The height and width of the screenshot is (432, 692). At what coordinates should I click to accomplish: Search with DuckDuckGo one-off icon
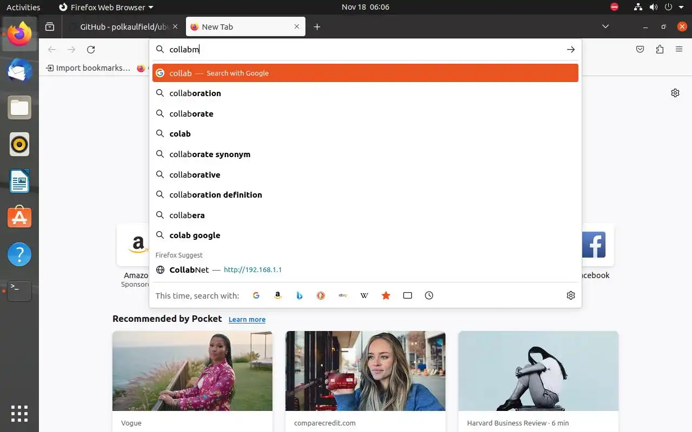(321, 295)
